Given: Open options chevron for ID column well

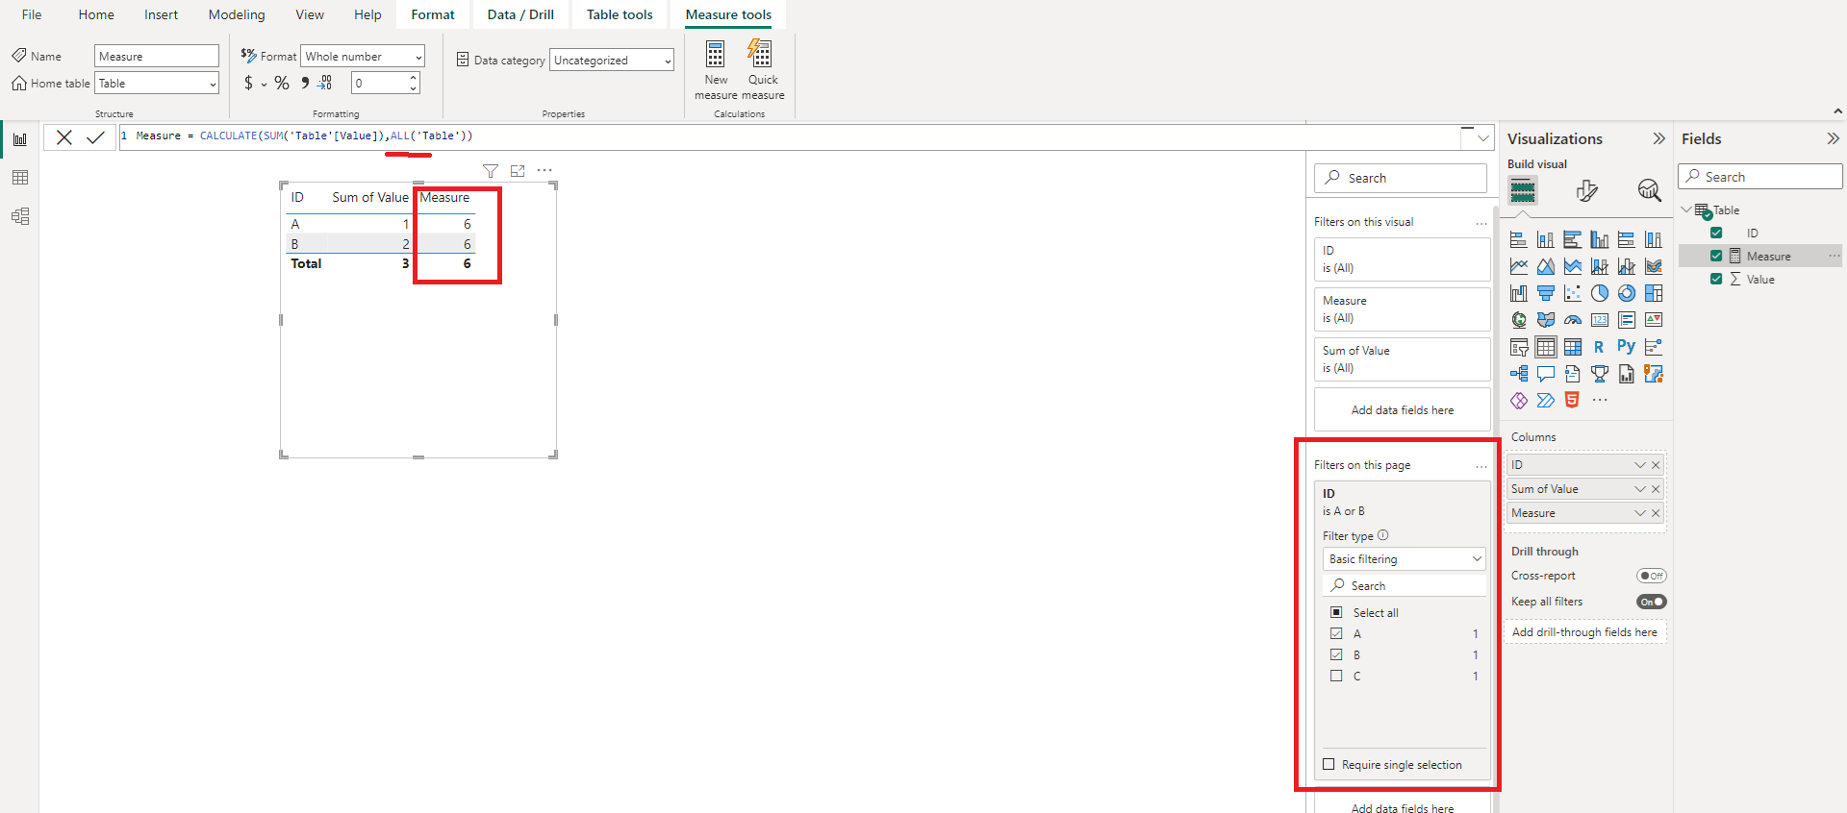Looking at the screenshot, I should pyautogui.click(x=1640, y=465).
